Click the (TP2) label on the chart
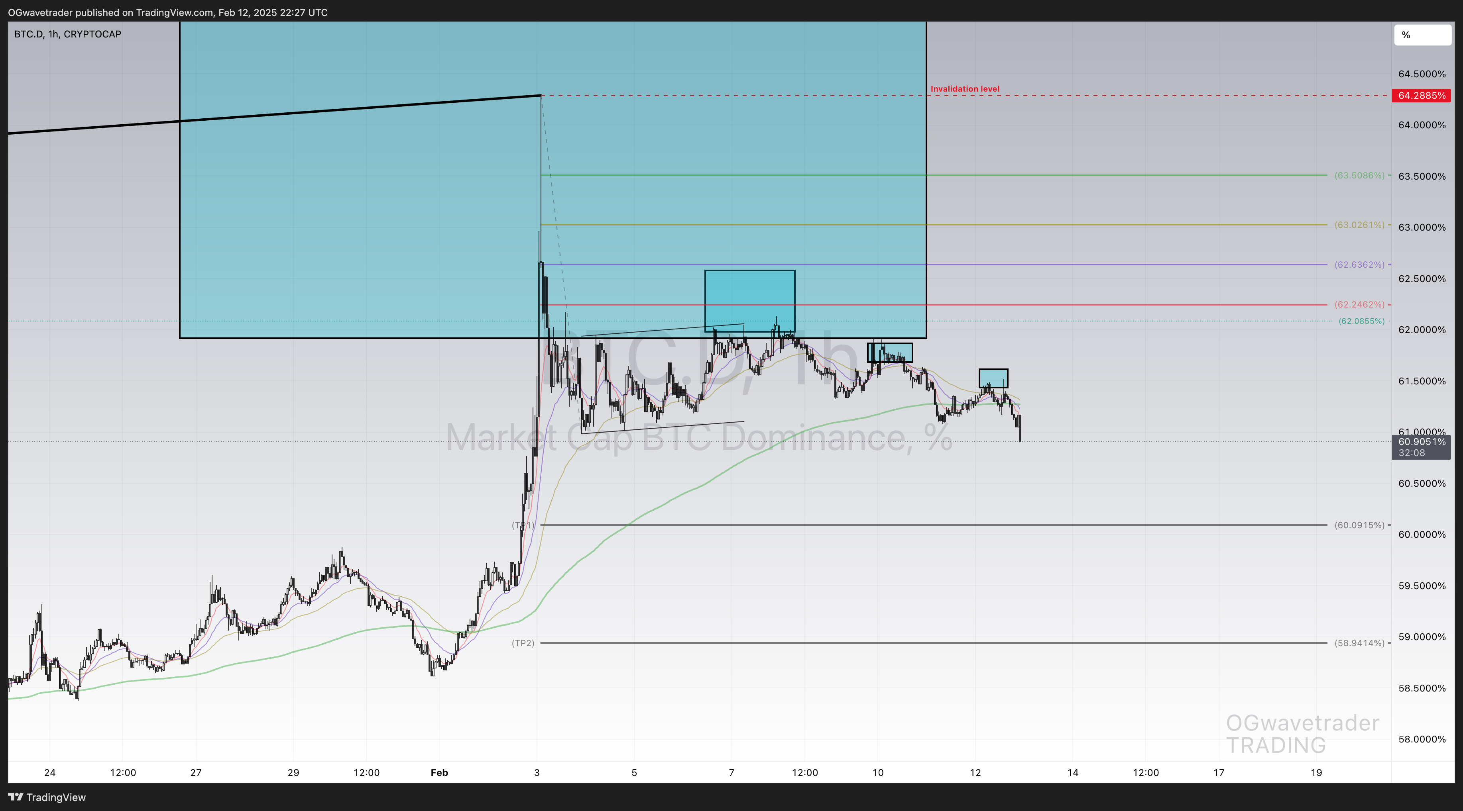This screenshot has height=811, width=1463. 523,643
